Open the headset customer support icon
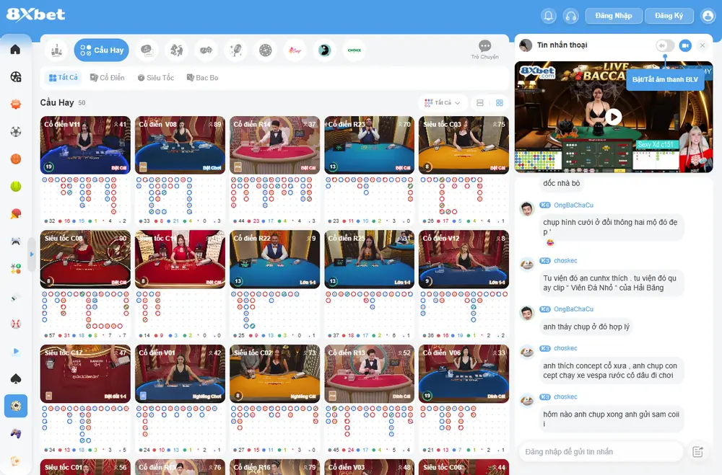Screen dimensions: 722x475 [x=570, y=16]
